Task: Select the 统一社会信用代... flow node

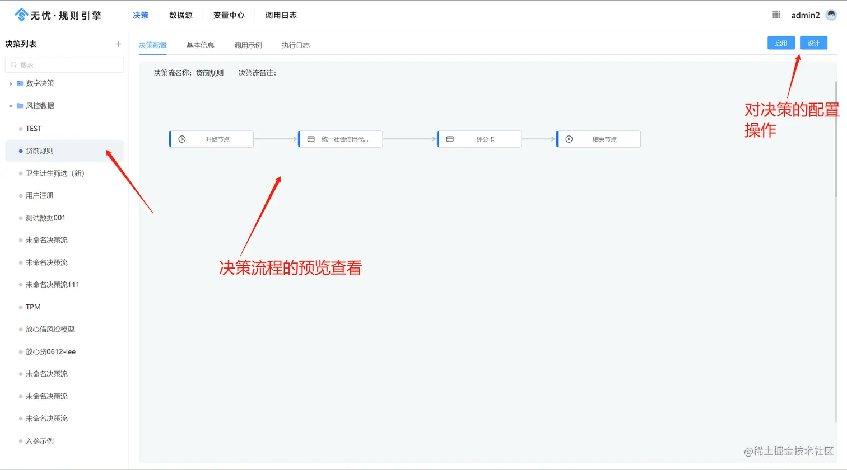Action: pos(341,139)
